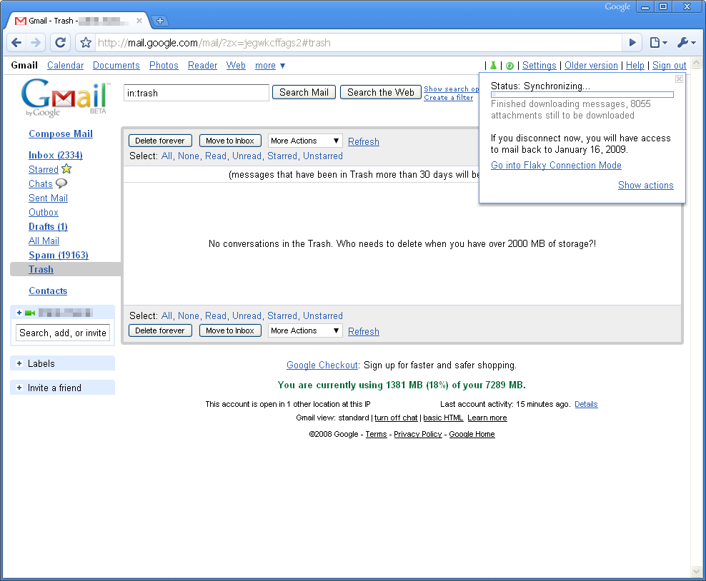This screenshot has width=706, height=581.
Task: Open the top More Actions dropdown
Action: pyautogui.click(x=305, y=141)
